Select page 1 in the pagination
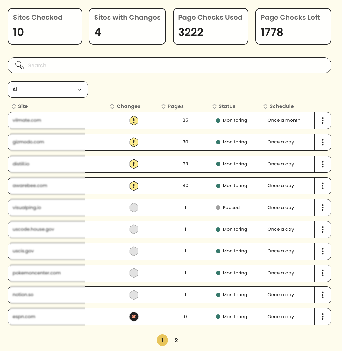342x351 pixels. coord(162,340)
